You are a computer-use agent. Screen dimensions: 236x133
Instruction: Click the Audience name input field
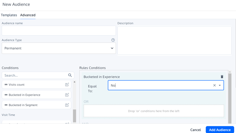tap(59, 30)
